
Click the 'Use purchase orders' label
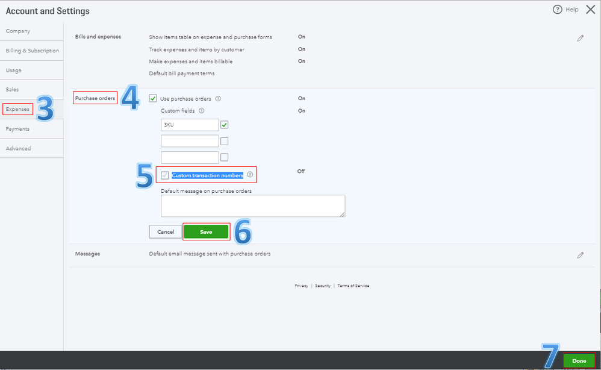click(x=185, y=99)
